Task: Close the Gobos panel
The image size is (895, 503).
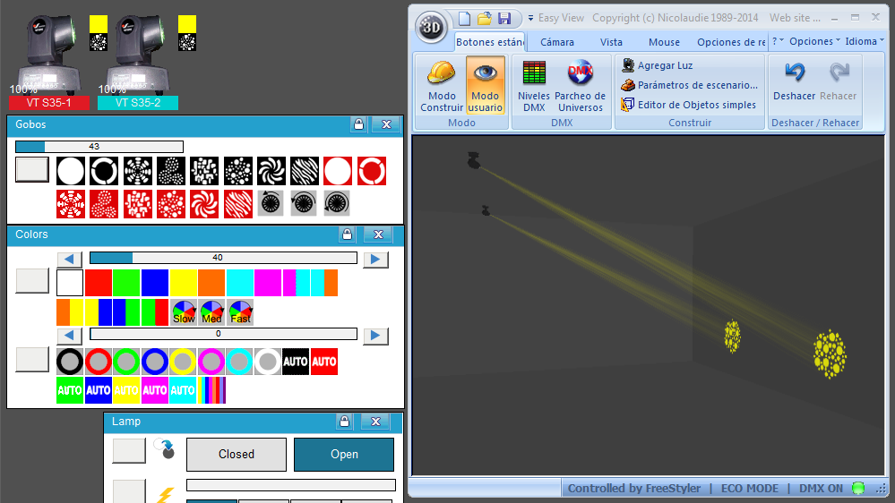Action: pyautogui.click(x=386, y=124)
